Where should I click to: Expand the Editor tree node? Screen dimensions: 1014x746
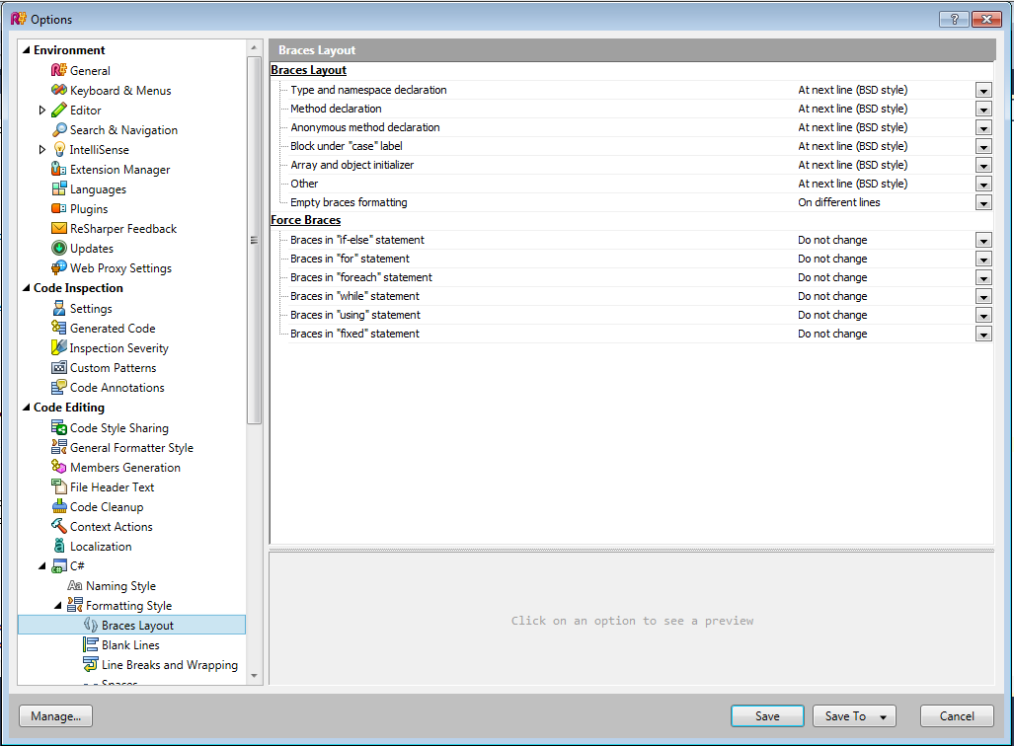click(x=42, y=110)
